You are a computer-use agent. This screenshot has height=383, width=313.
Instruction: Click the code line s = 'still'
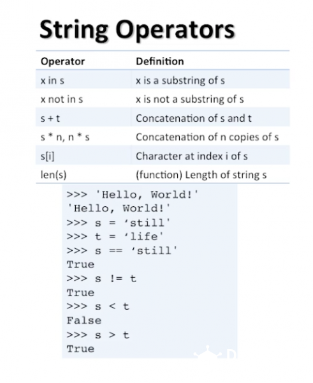click(x=119, y=223)
